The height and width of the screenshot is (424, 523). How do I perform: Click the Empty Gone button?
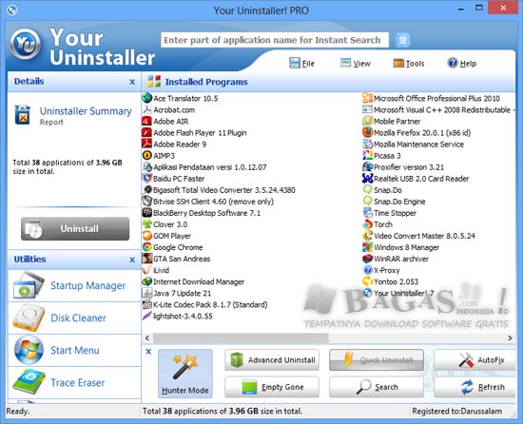(272, 387)
